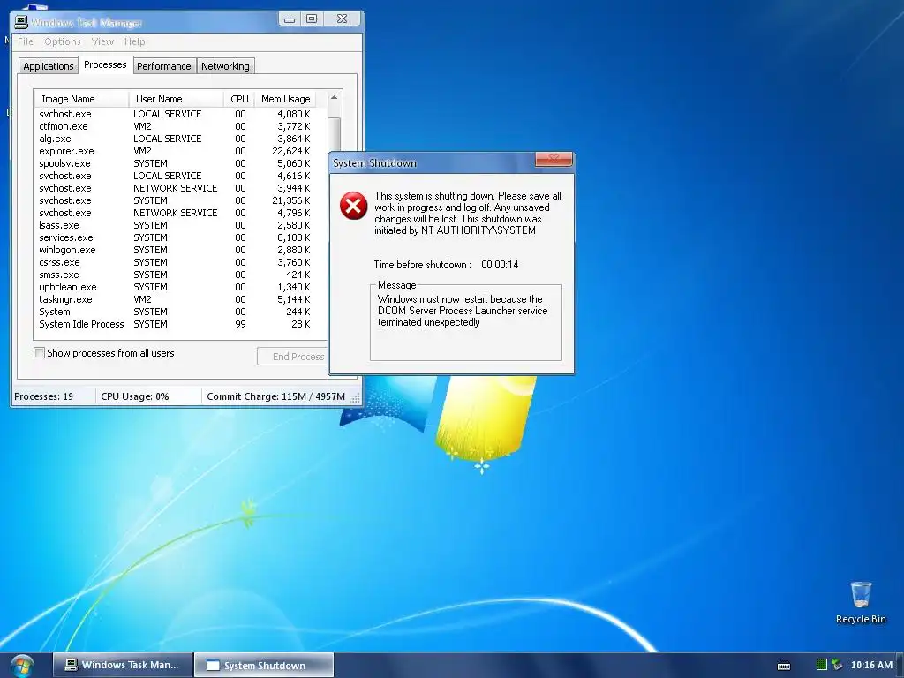Select the alg.exe process row
The width and height of the screenshot is (904, 678).
175,139
